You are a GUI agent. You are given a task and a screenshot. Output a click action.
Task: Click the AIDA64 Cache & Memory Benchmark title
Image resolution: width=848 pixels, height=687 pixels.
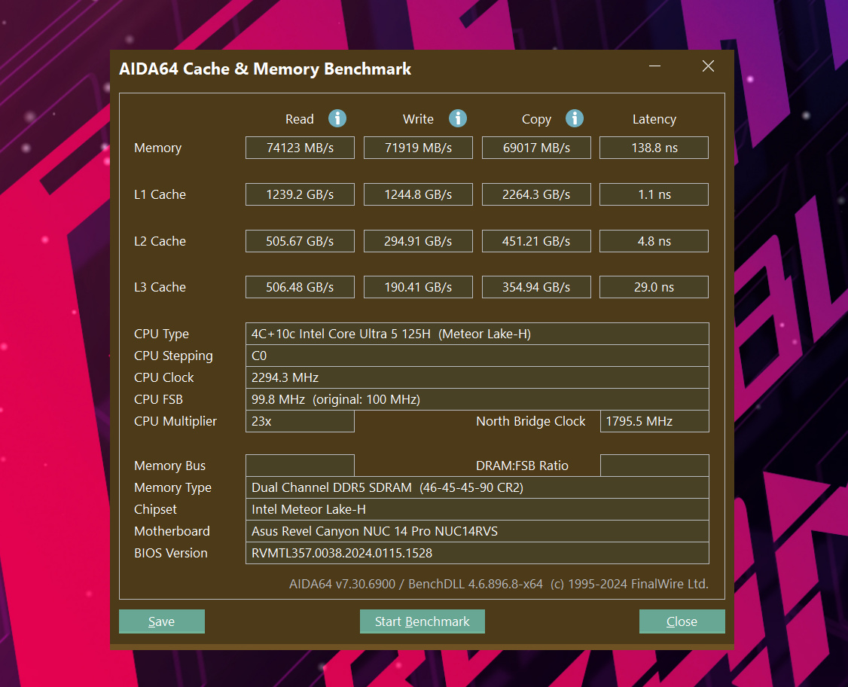[x=265, y=69]
